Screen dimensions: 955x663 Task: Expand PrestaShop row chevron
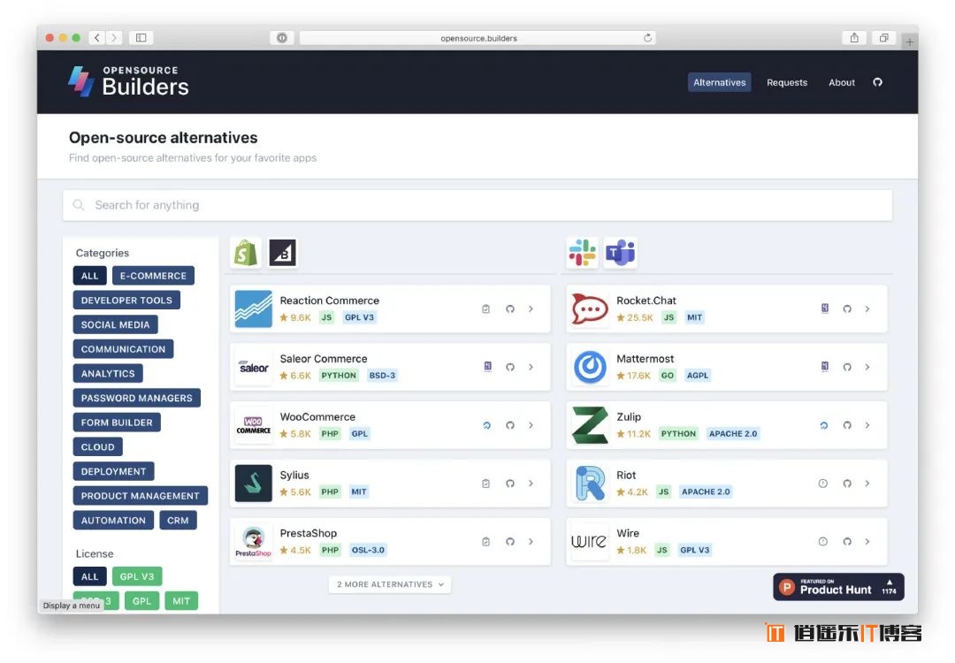pos(531,542)
